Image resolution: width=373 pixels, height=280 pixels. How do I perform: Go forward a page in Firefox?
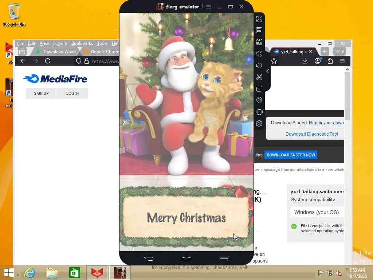[35, 61]
